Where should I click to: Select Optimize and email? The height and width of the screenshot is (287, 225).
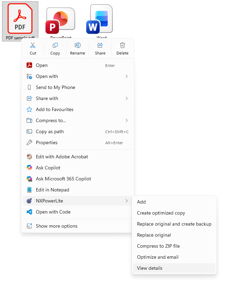pos(174,257)
